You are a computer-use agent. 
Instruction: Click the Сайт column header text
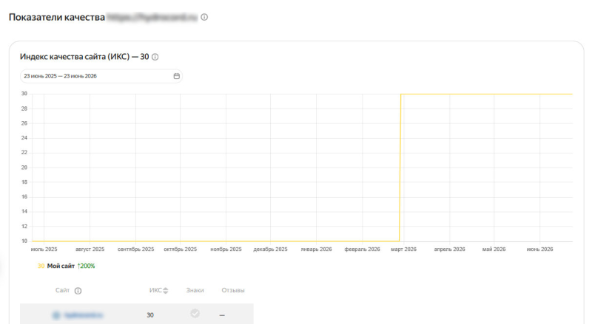(x=62, y=291)
